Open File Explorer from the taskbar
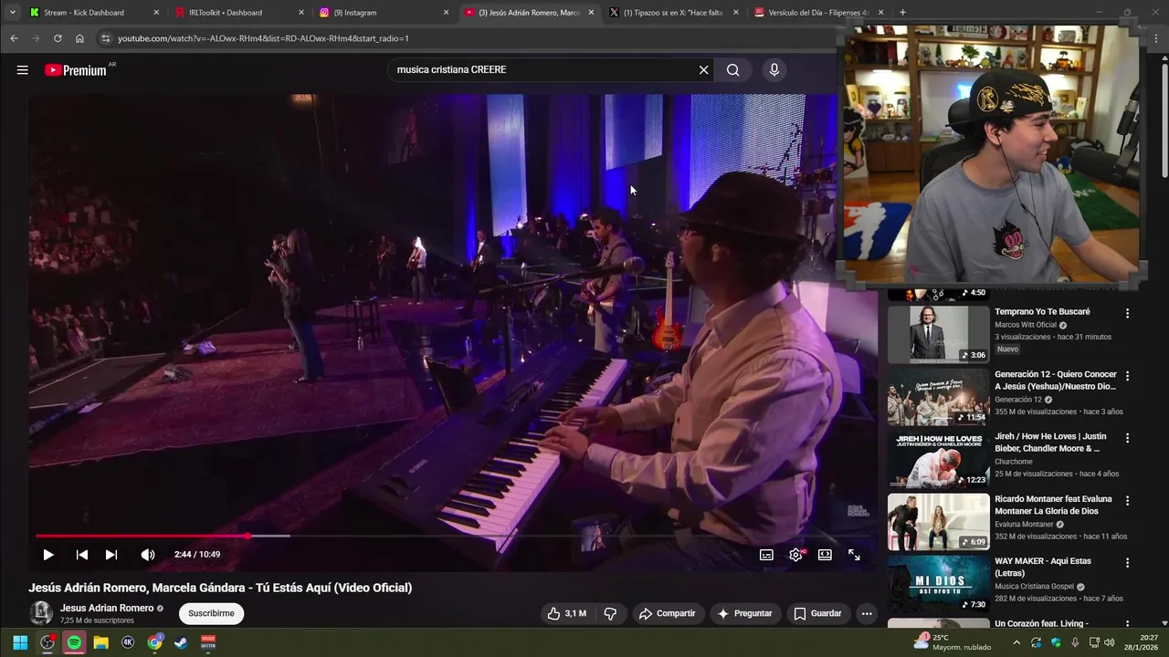1169x657 pixels. (100, 642)
